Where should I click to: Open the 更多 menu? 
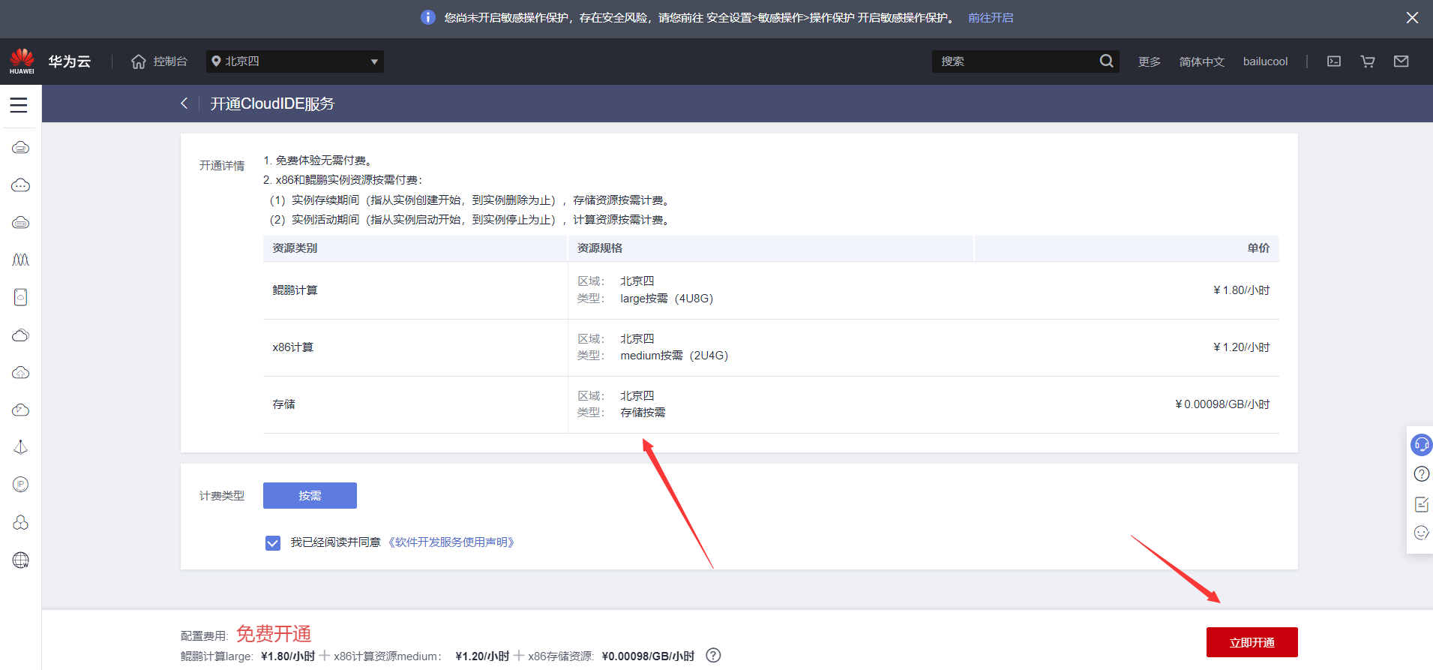(x=1149, y=62)
